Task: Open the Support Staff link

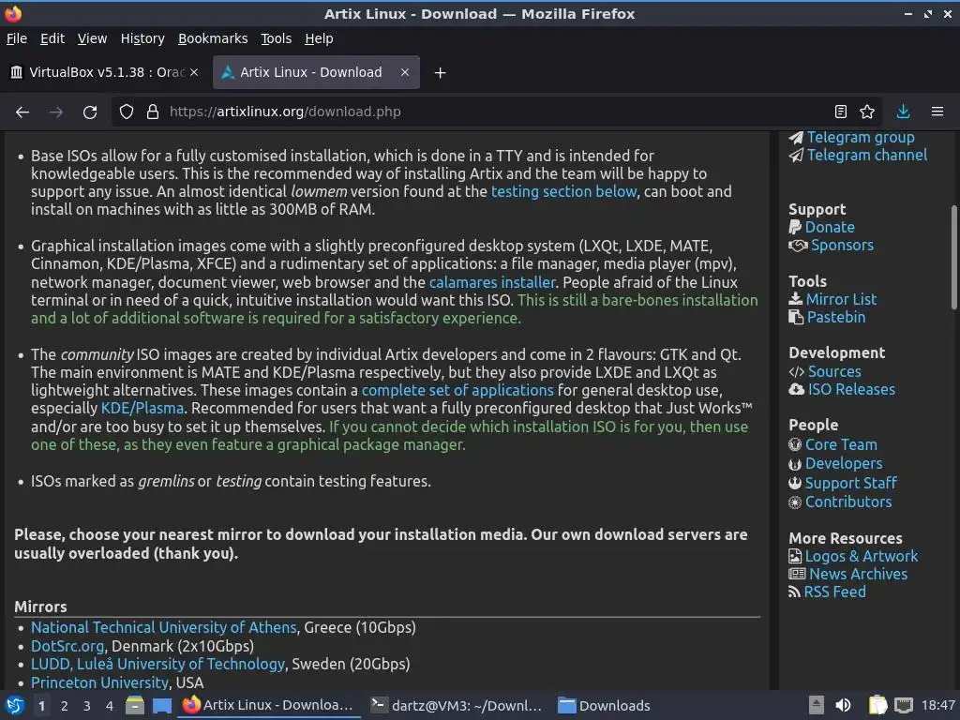Action: tap(850, 483)
